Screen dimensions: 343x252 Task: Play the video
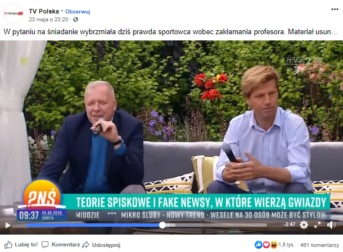[x=8, y=225]
